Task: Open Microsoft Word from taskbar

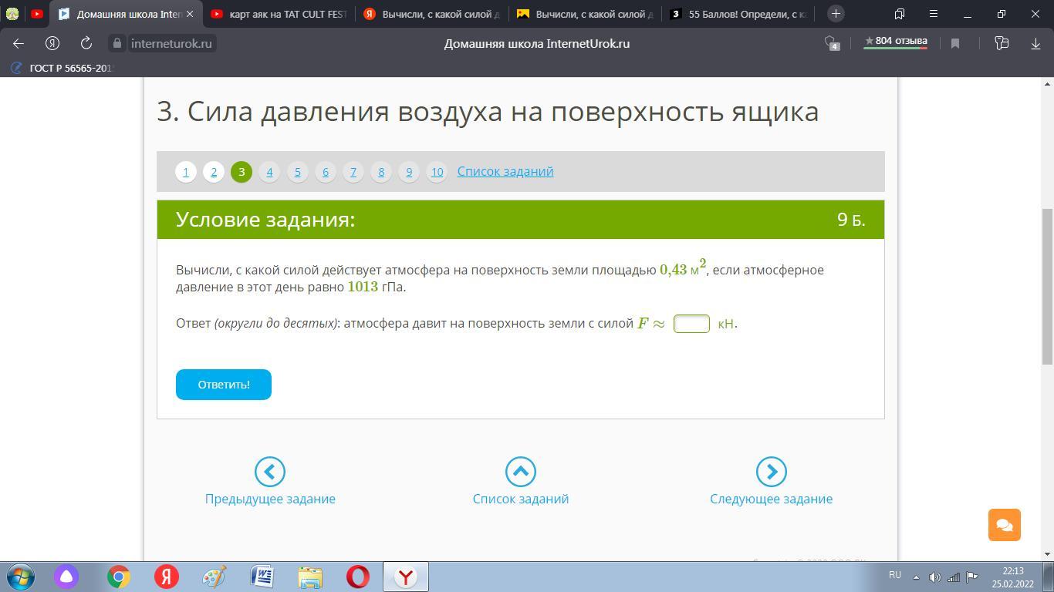Action: click(262, 577)
